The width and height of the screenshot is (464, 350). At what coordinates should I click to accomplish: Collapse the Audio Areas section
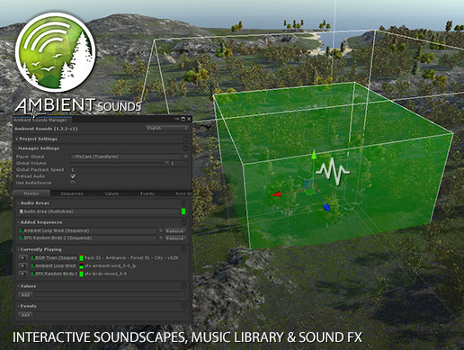[x=33, y=203]
